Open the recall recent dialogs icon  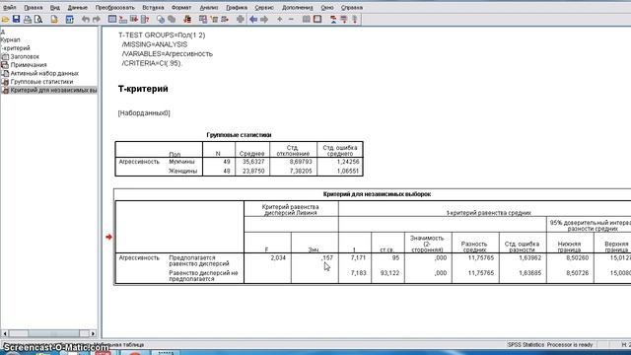tap(69, 20)
